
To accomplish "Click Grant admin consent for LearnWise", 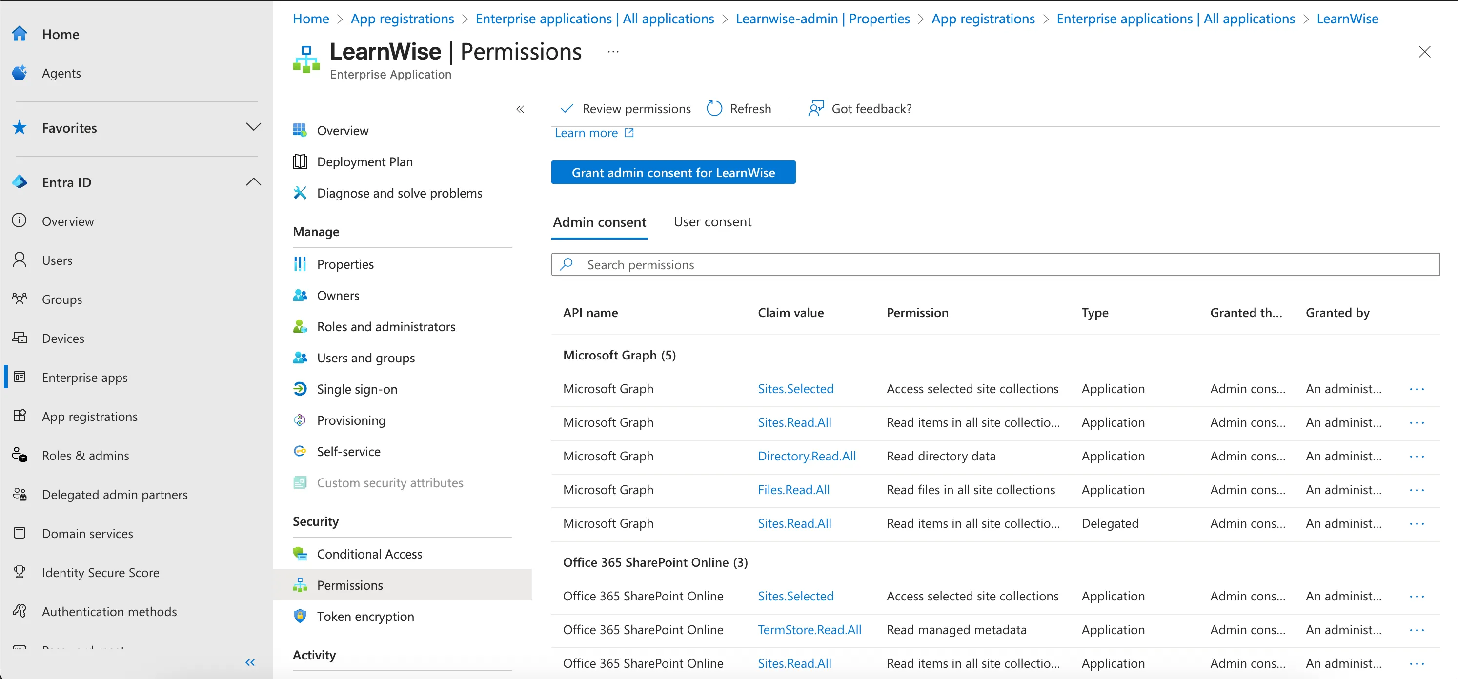I will (x=673, y=173).
